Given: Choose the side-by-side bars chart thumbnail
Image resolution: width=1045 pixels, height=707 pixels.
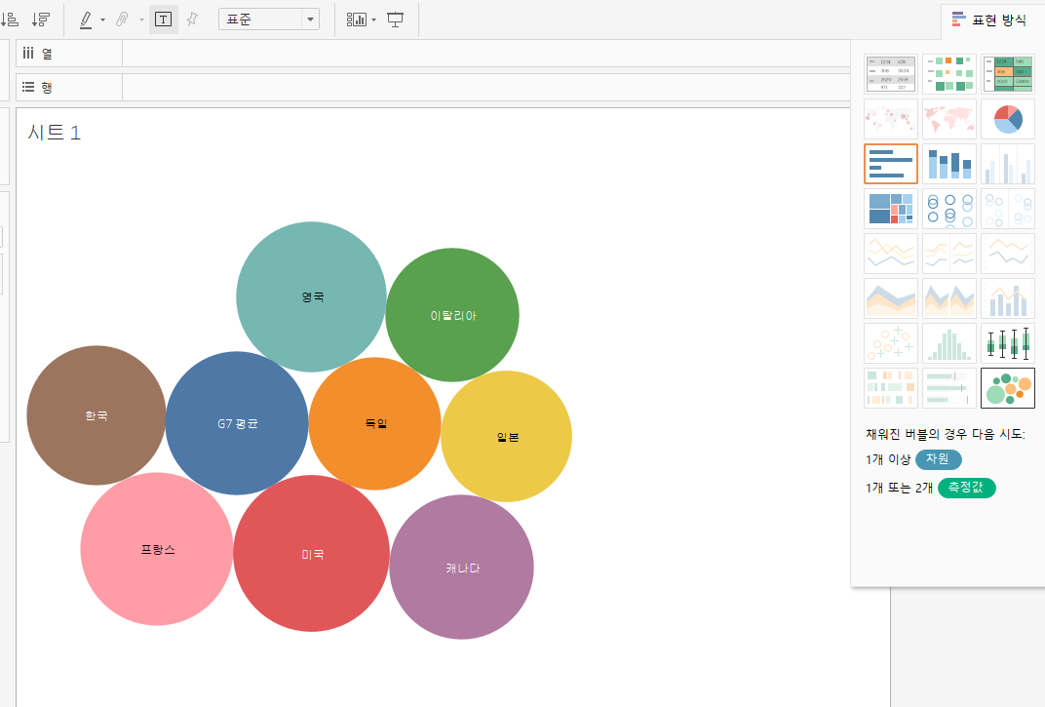Looking at the screenshot, I should click(1008, 164).
